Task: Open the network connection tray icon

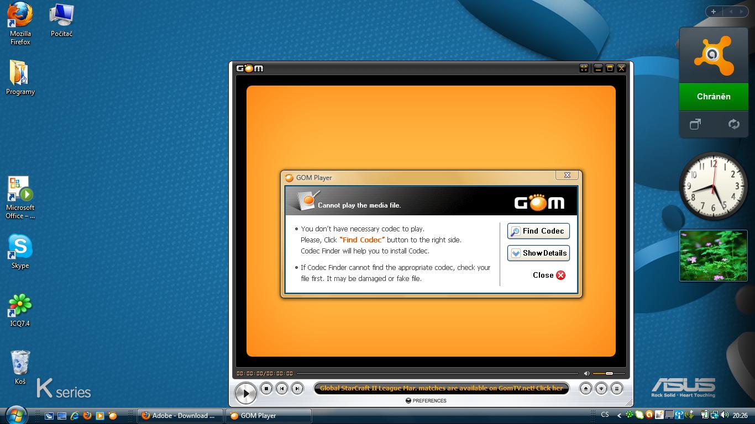Action: coord(715,415)
